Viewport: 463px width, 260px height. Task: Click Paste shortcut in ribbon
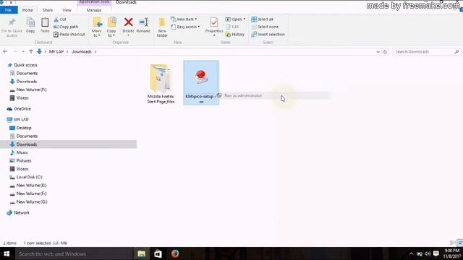[69, 35]
